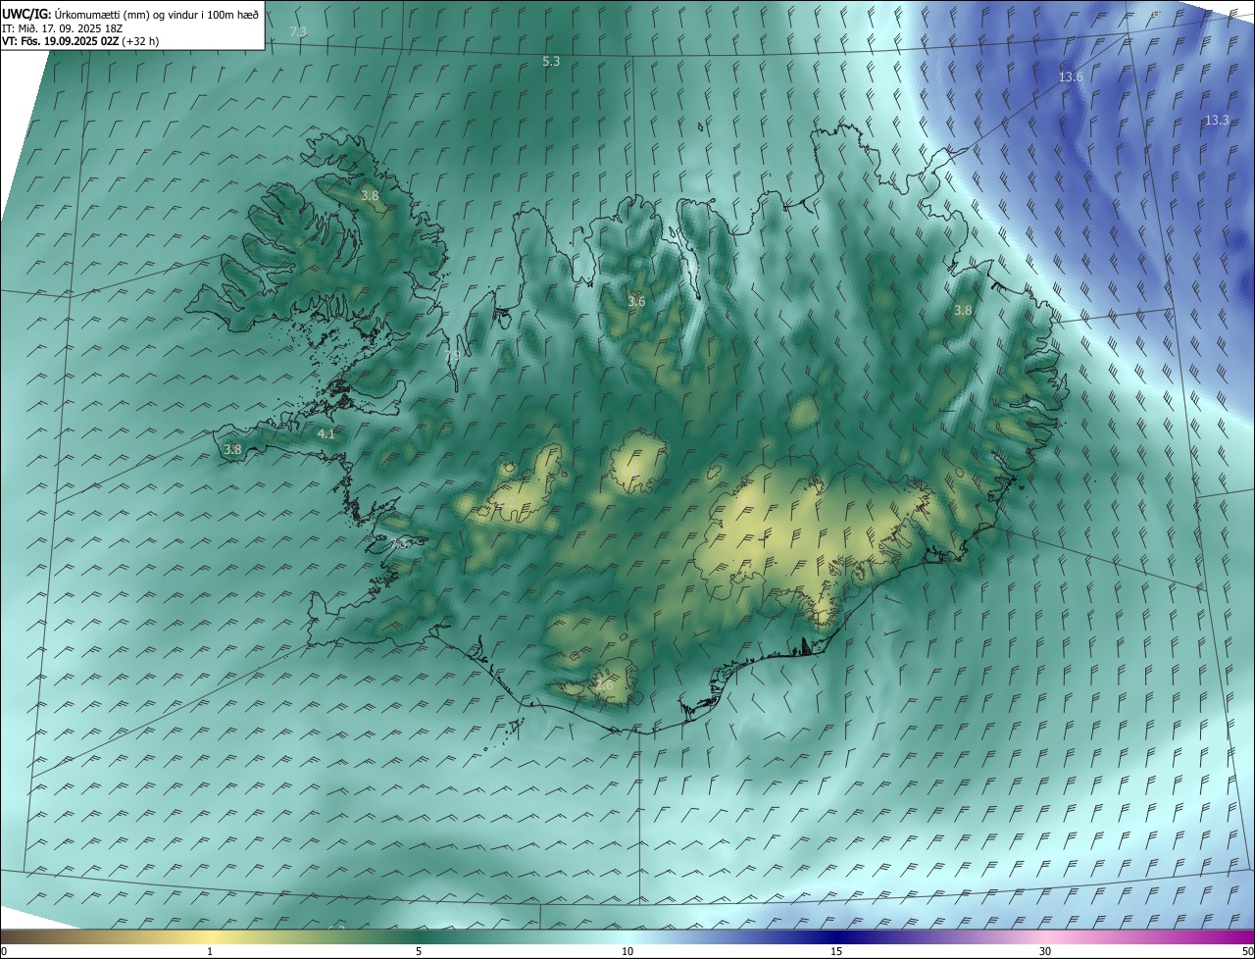Click the '5' tick label on the colour scale
The height and width of the screenshot is (959, 1255).
[419, 952]
